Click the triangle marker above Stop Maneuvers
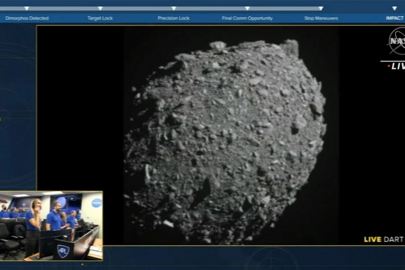The image size is (405, 270). point(321,8)
